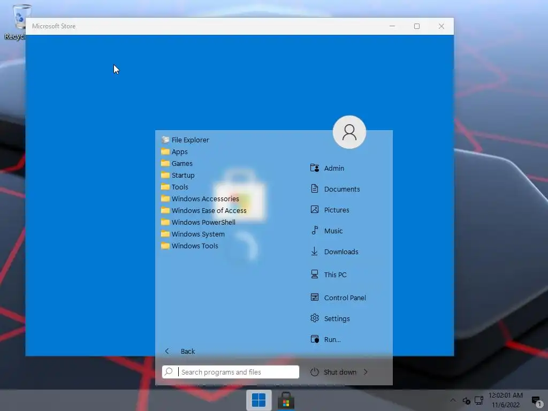Click the Windows Start button on taskbar
Image resolution: width=548 pixels, height=411 pixels.
tap(258, 400)
